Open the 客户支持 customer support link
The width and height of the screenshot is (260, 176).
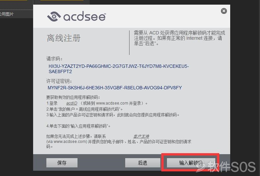(141, 136)
